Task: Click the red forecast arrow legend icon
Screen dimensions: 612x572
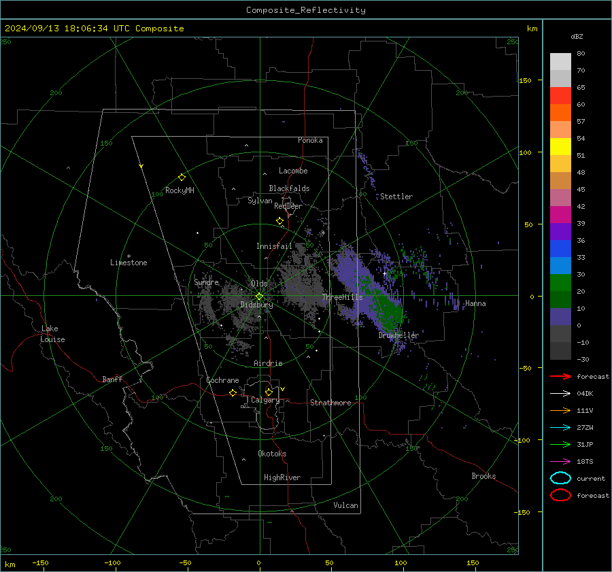Action: [x=560, y=376]
